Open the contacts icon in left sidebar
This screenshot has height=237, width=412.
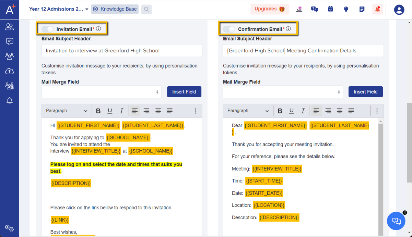click(x=10, y=27)
